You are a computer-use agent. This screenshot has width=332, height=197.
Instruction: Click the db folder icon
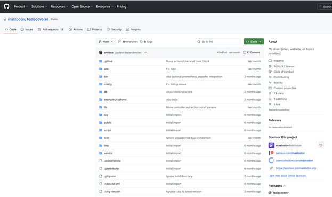point(101,92)
